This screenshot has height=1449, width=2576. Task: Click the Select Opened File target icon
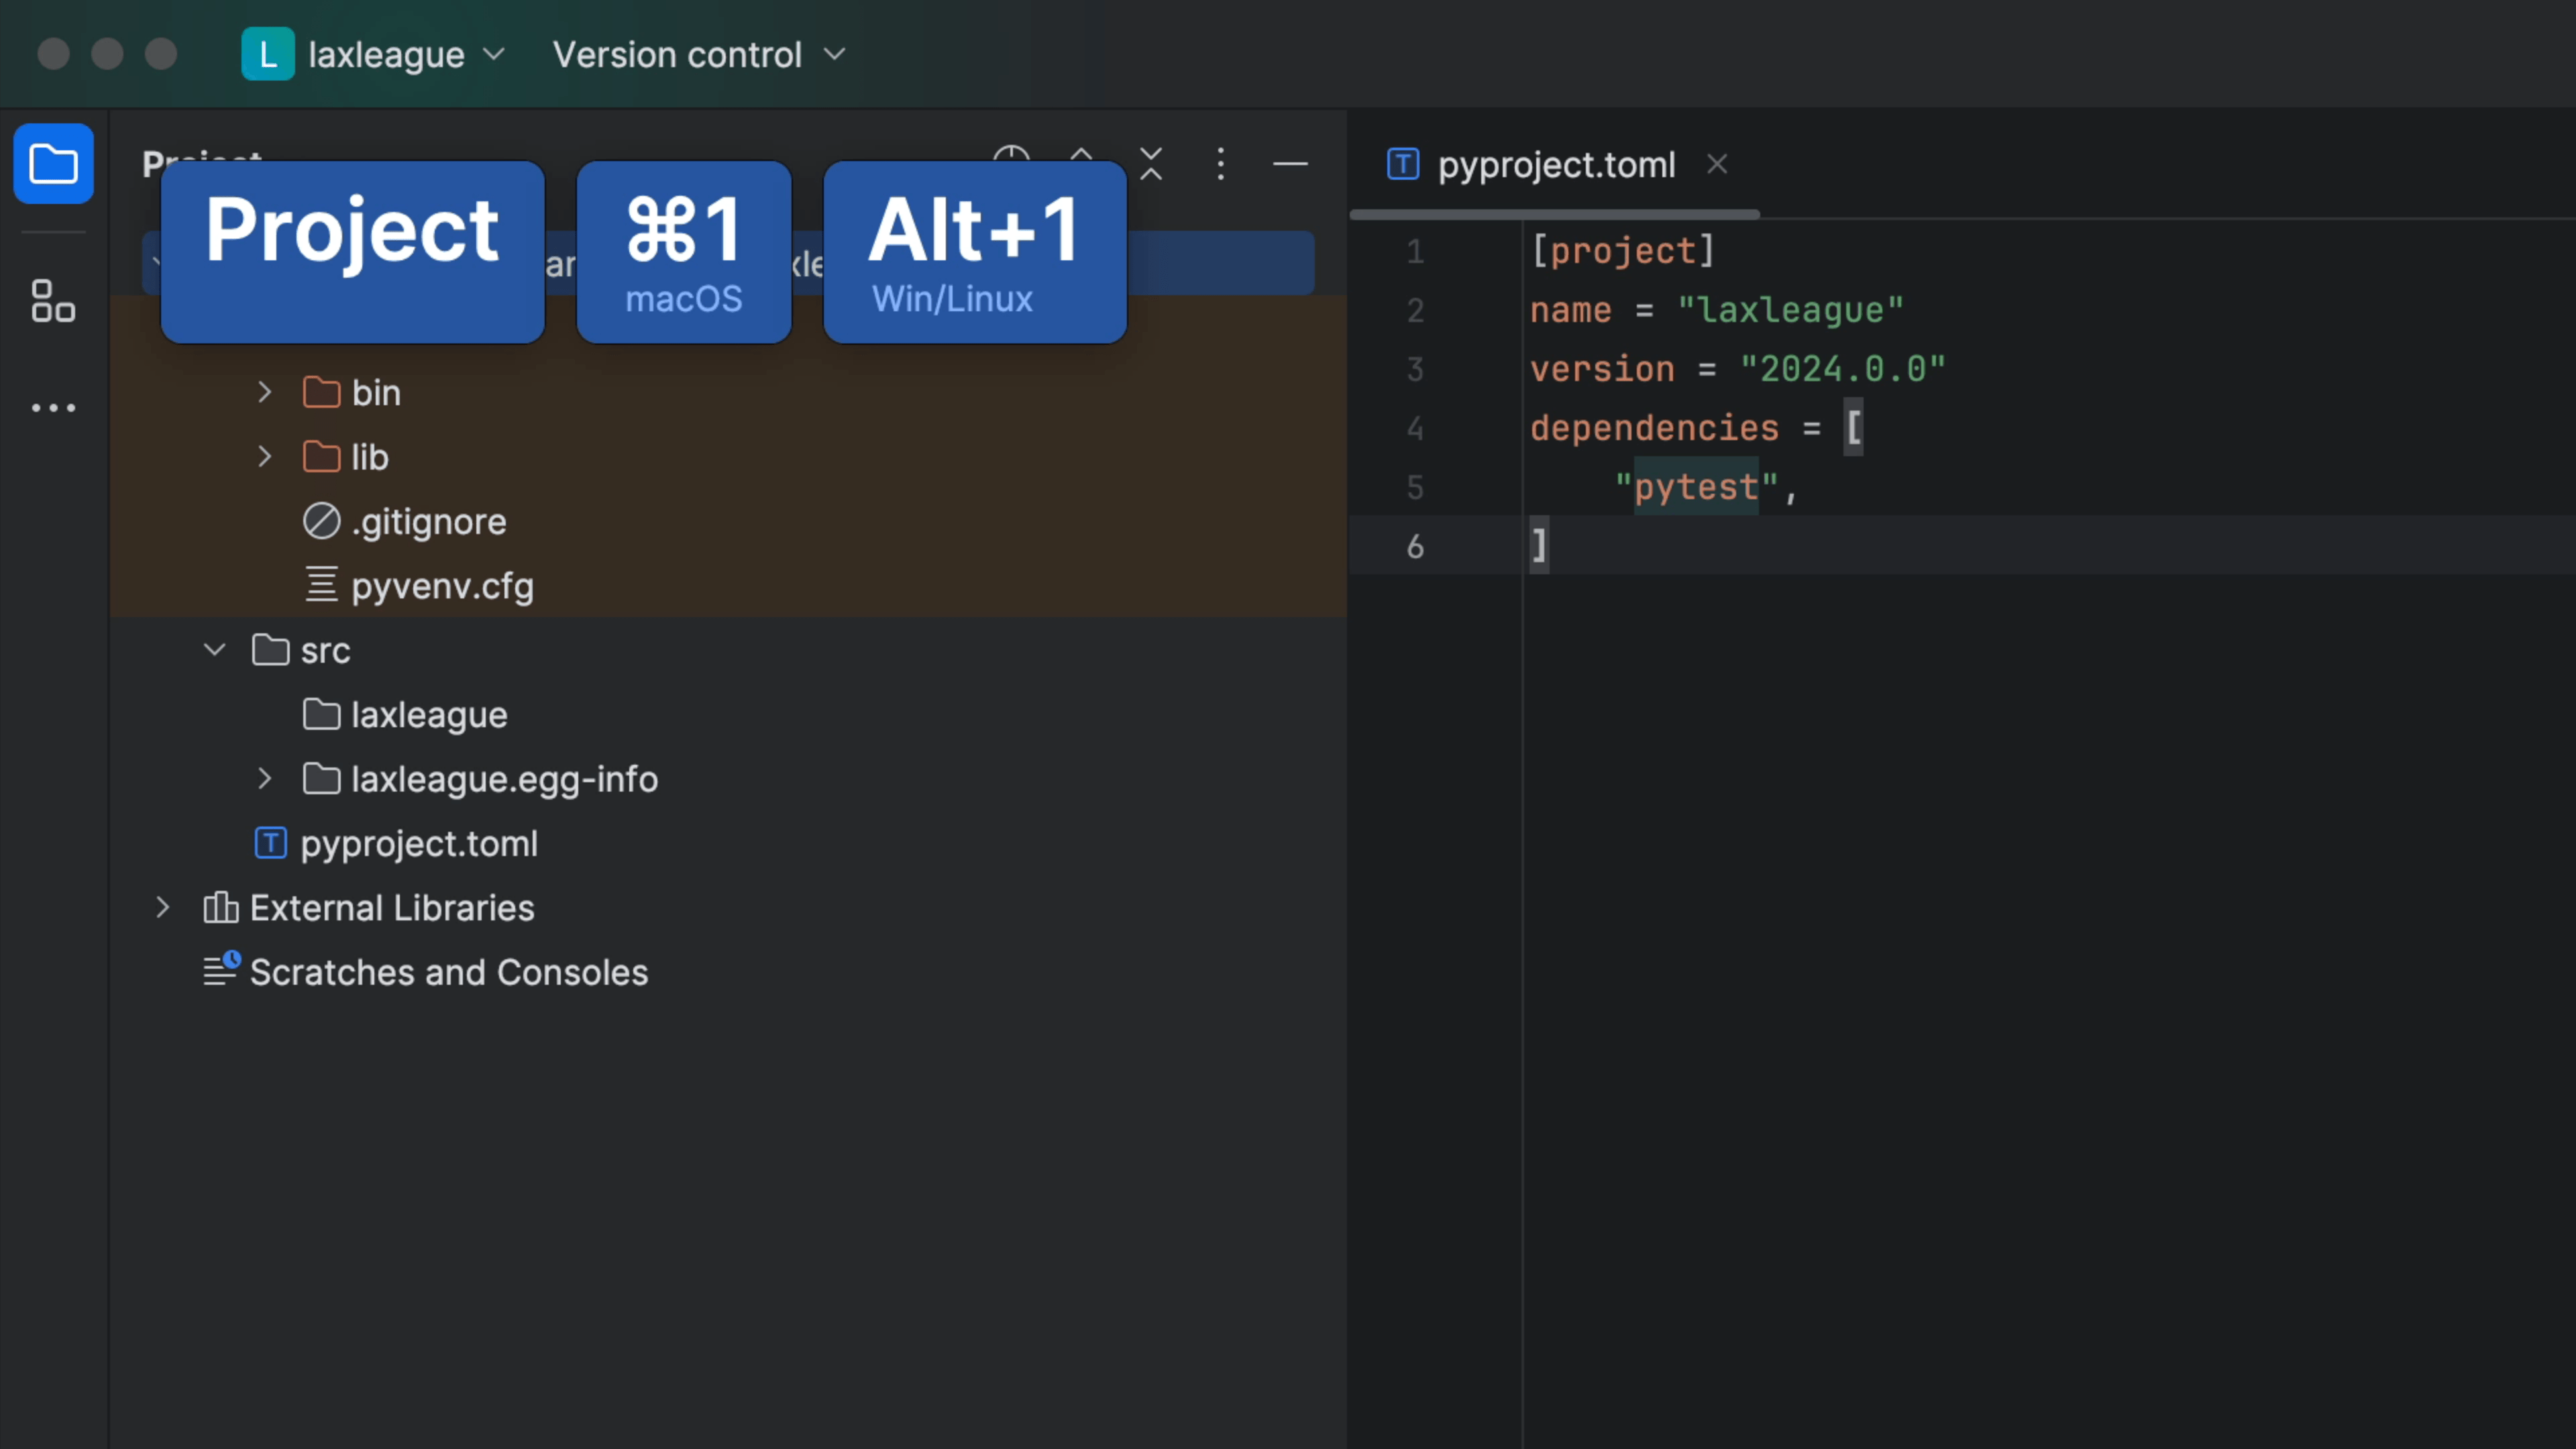pyautogui.click(x=1011, y=155)
